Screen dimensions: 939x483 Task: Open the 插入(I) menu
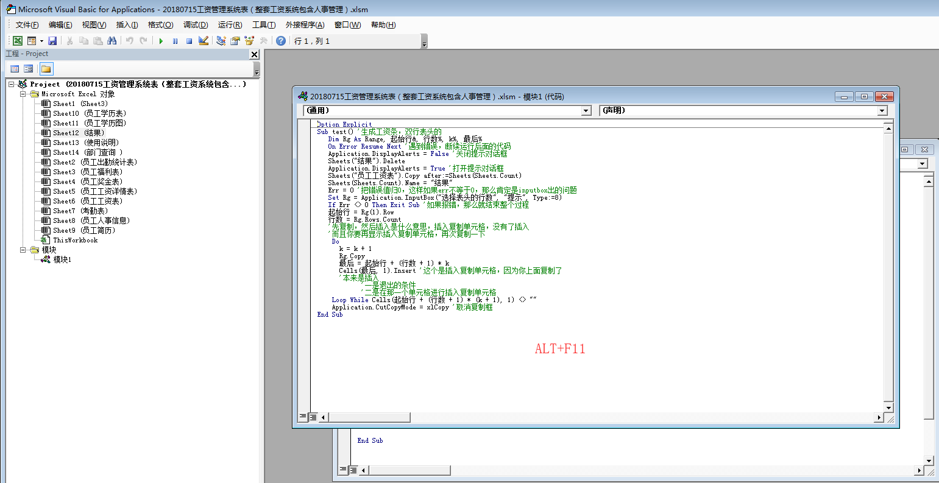(127, 25)
